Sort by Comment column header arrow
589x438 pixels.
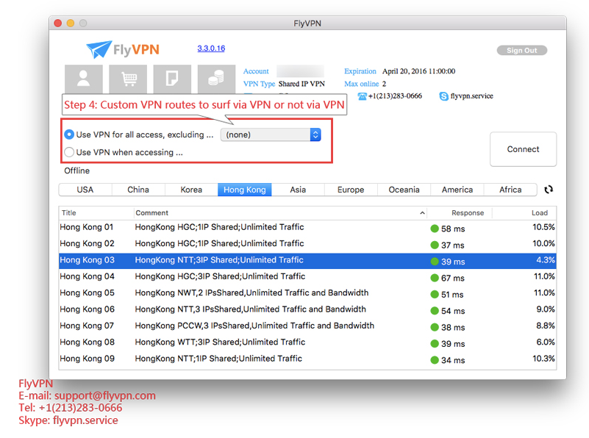point(422,213)
